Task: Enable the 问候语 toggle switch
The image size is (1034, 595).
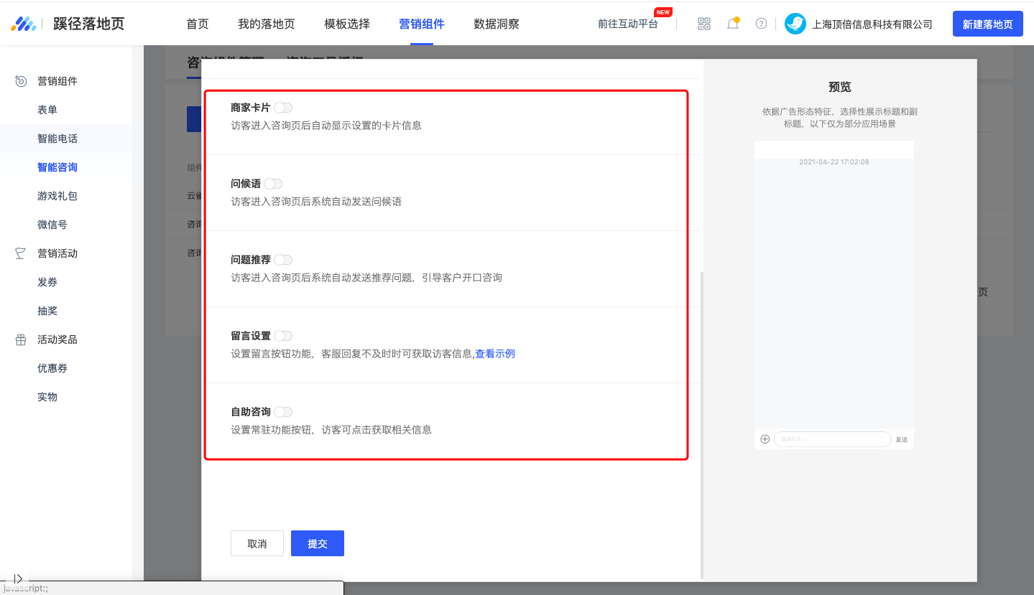Action: 273,183
